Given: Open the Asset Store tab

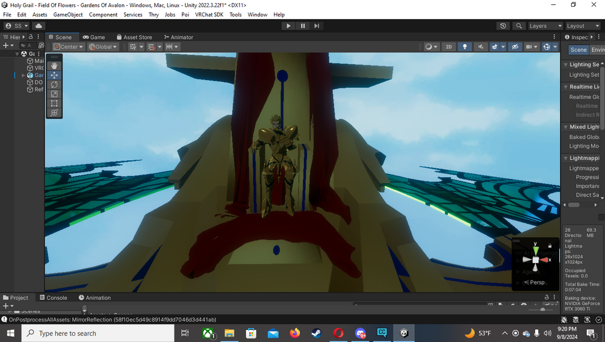Looking at the screenshot, I should (134, 37).
